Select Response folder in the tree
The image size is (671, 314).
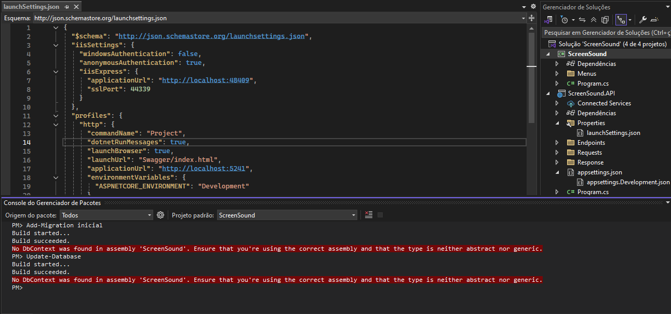591,162
